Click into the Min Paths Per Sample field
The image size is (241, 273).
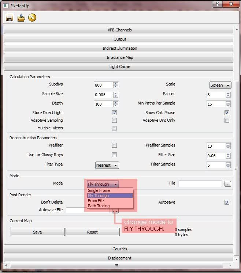(216, 104)
